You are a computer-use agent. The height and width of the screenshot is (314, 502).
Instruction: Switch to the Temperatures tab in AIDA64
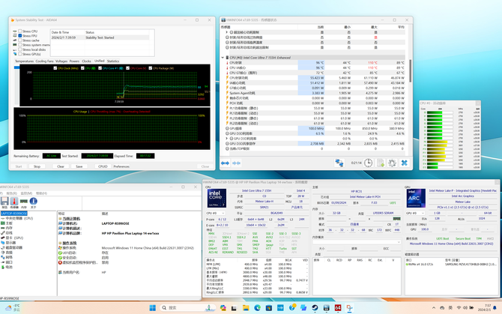pyautogui.click(x=24, y=61)
